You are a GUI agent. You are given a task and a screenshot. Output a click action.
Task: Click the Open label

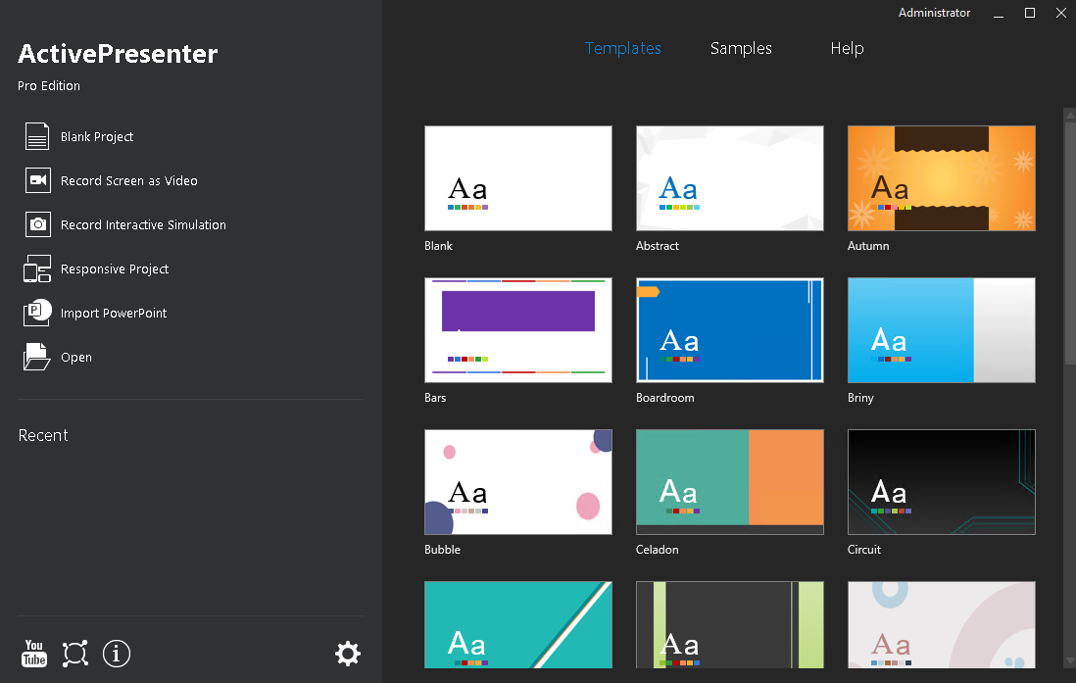click(76, 357)
